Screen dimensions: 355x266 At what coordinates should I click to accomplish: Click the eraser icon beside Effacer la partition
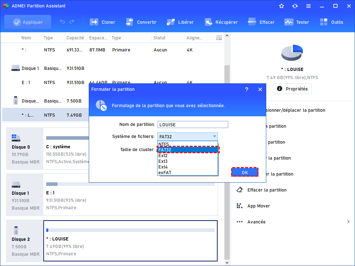(240, 189)
